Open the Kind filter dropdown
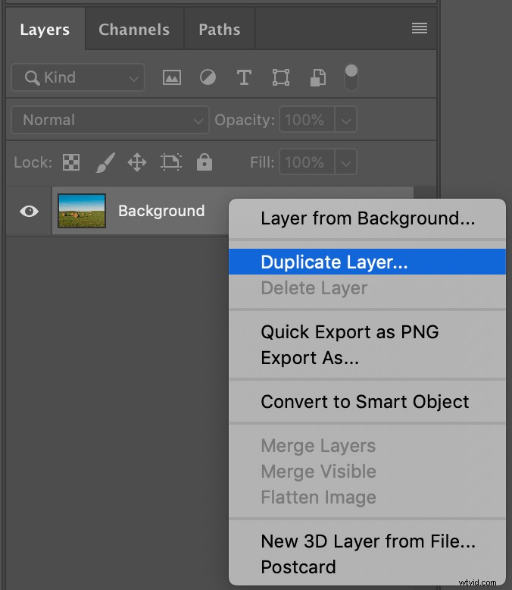 78,77
